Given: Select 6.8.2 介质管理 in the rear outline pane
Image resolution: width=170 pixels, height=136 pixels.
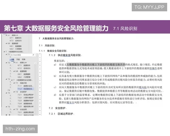Looking at the screenshot, I should [16, 49].
